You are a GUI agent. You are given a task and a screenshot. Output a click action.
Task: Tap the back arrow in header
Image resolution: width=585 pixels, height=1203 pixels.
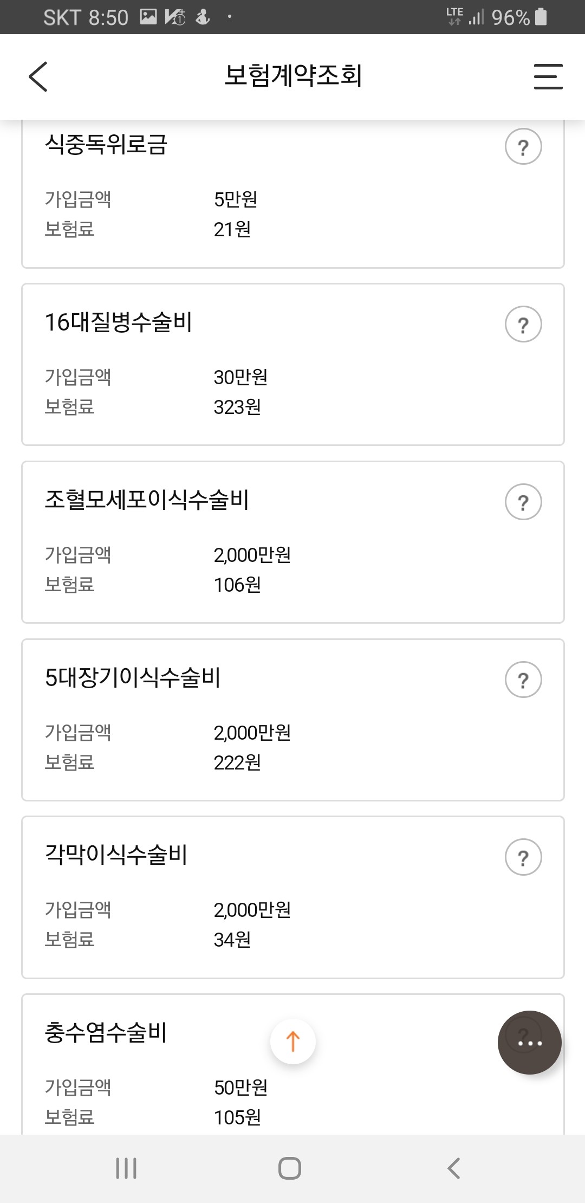[38, 76]
